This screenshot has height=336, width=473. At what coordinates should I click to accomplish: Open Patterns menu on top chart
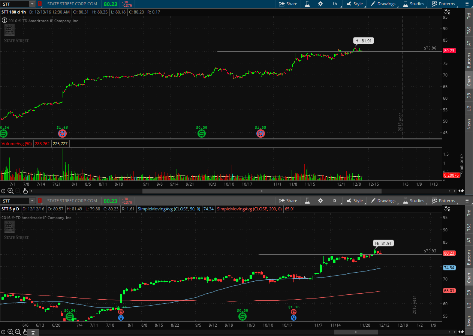[x=443, y=4]
